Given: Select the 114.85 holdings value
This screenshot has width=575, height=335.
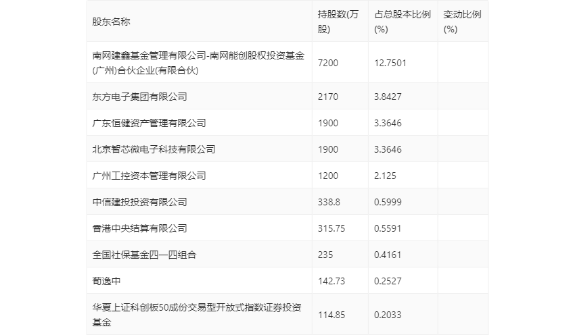Looking at the screenshot, I should (x=331, y=315).
